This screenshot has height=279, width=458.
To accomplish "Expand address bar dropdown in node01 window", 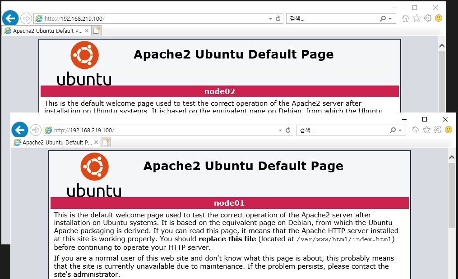I will pyautogui.click(x=280, y=130).
